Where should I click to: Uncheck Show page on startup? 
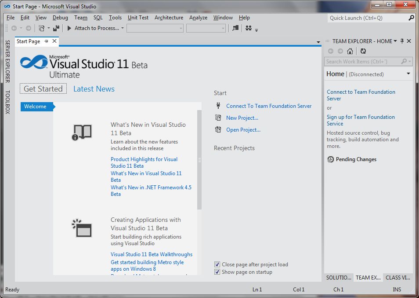(217, 272)
